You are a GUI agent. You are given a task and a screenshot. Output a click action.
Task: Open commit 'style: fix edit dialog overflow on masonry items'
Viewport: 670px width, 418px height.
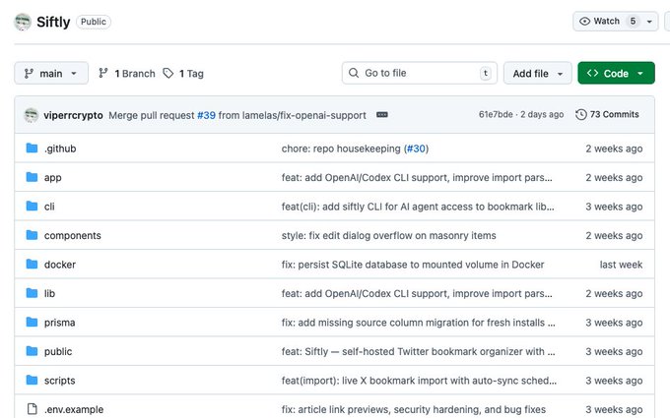tap(389, 235)
